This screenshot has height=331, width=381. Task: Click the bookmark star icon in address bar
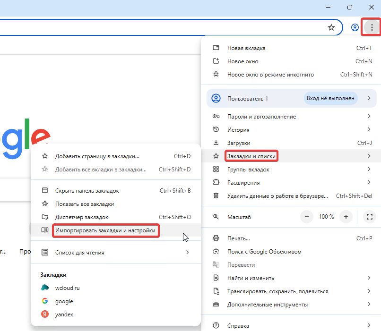pyautogui.click(x=331, y=27)
